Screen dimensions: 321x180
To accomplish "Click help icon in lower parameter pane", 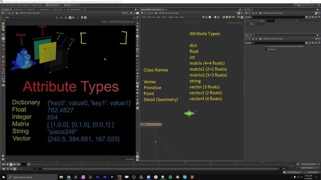I will pyautogui.click(x=319, y=43).
